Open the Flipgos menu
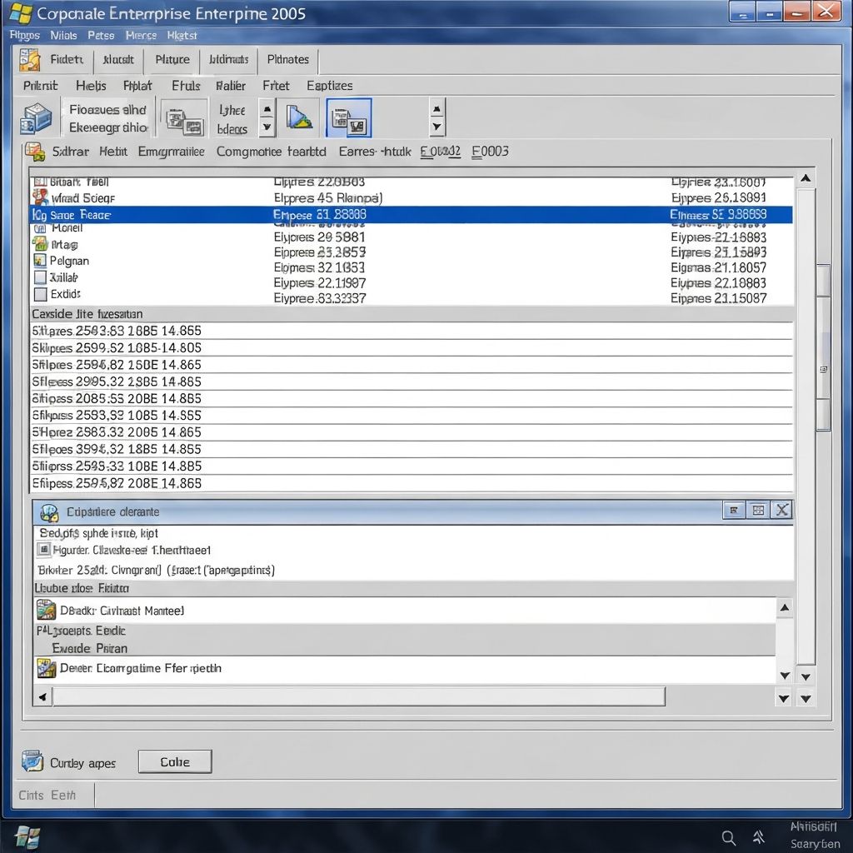This screenshot has width=853, height=853. (x=24, y=35)
